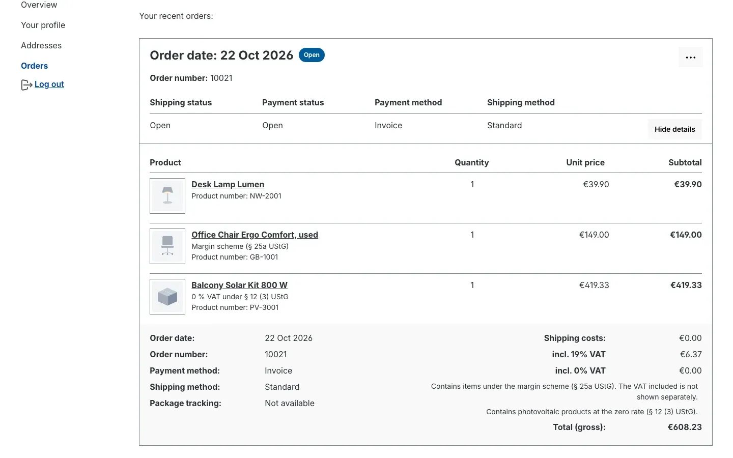Click the 'Product number: PV-3001' text
Viewport: 733px width, 458px height.
click(x=235, y=308)
